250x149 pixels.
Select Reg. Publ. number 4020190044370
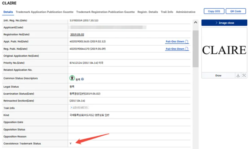click(79, 49)
